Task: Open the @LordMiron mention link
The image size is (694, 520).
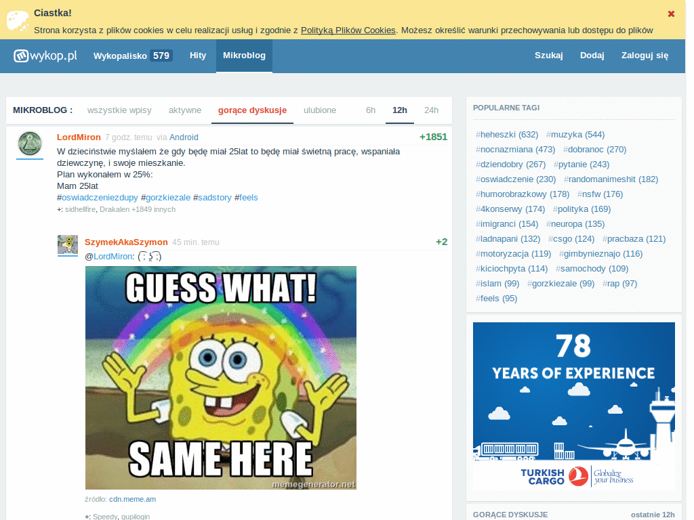Action: click(x=113, y=257)
